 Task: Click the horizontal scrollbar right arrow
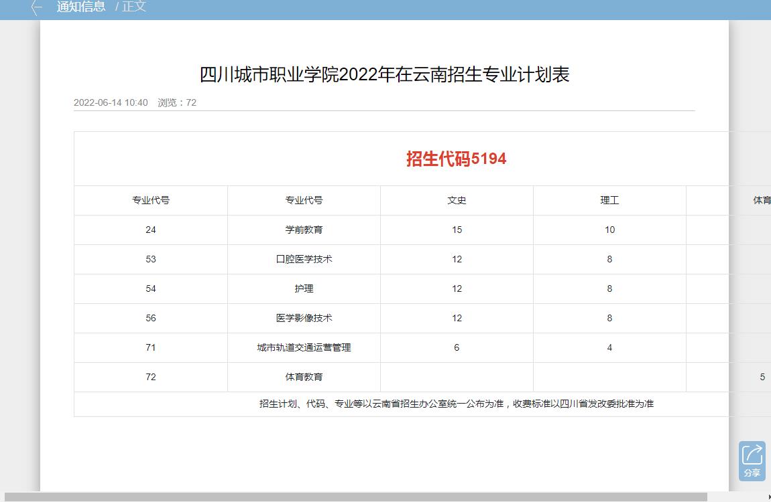[x=768, y=497]
